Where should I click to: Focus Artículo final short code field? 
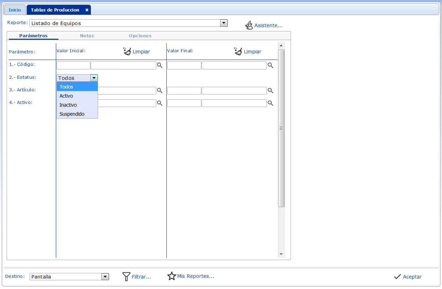coord(184,91)
